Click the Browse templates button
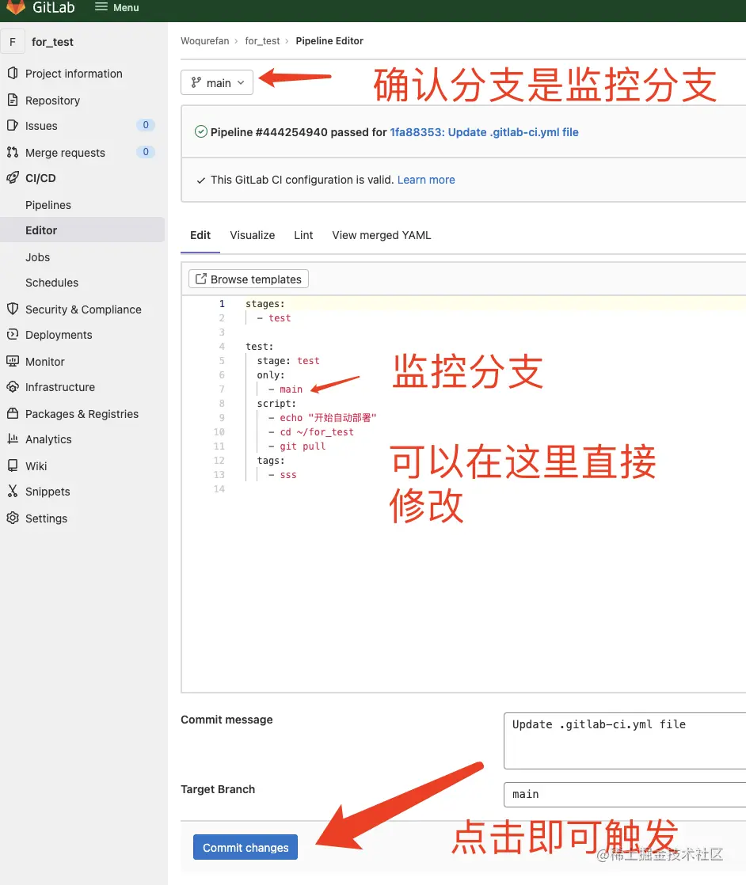Viewport: 746px width, 885px height. pos(249,279)
